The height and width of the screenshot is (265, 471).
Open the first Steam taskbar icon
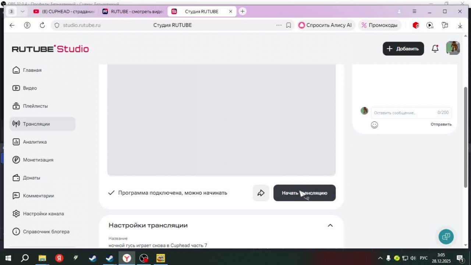93,258
